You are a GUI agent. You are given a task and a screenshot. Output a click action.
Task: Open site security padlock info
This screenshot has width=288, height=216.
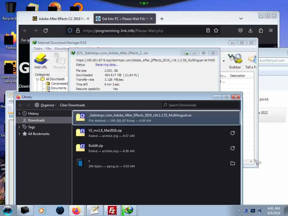point(78,30)
